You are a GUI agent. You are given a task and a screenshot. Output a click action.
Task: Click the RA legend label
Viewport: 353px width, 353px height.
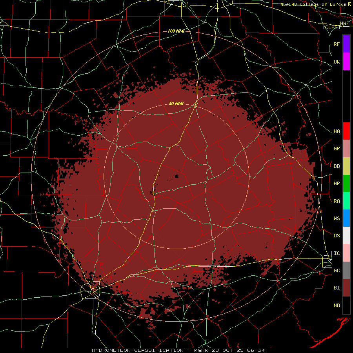(337, 201)
